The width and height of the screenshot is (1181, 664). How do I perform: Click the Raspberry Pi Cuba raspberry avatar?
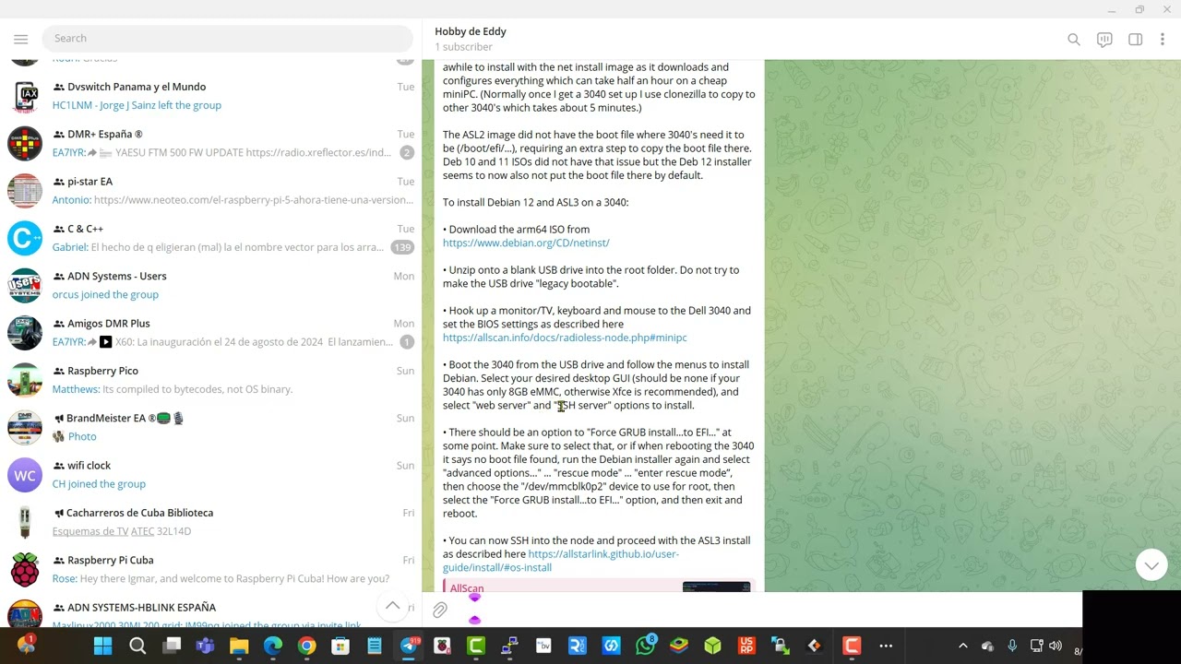click(25, 569)
